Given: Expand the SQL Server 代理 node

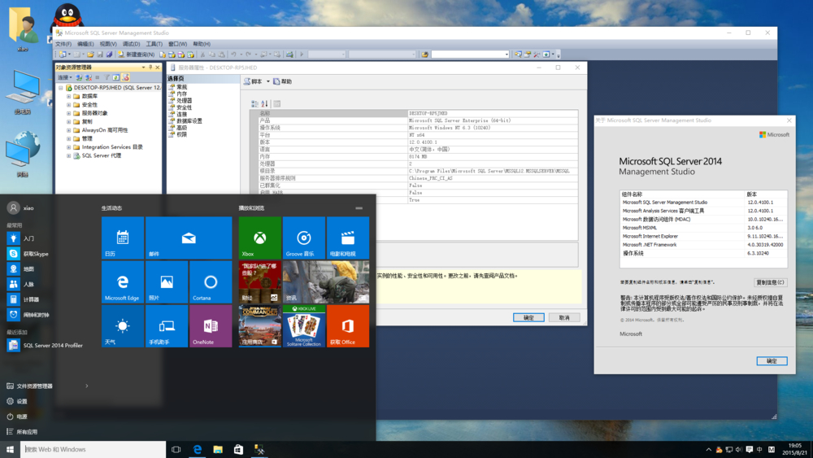Looking at the screenshot, I should pyautogui.click(x=68, y=155).
